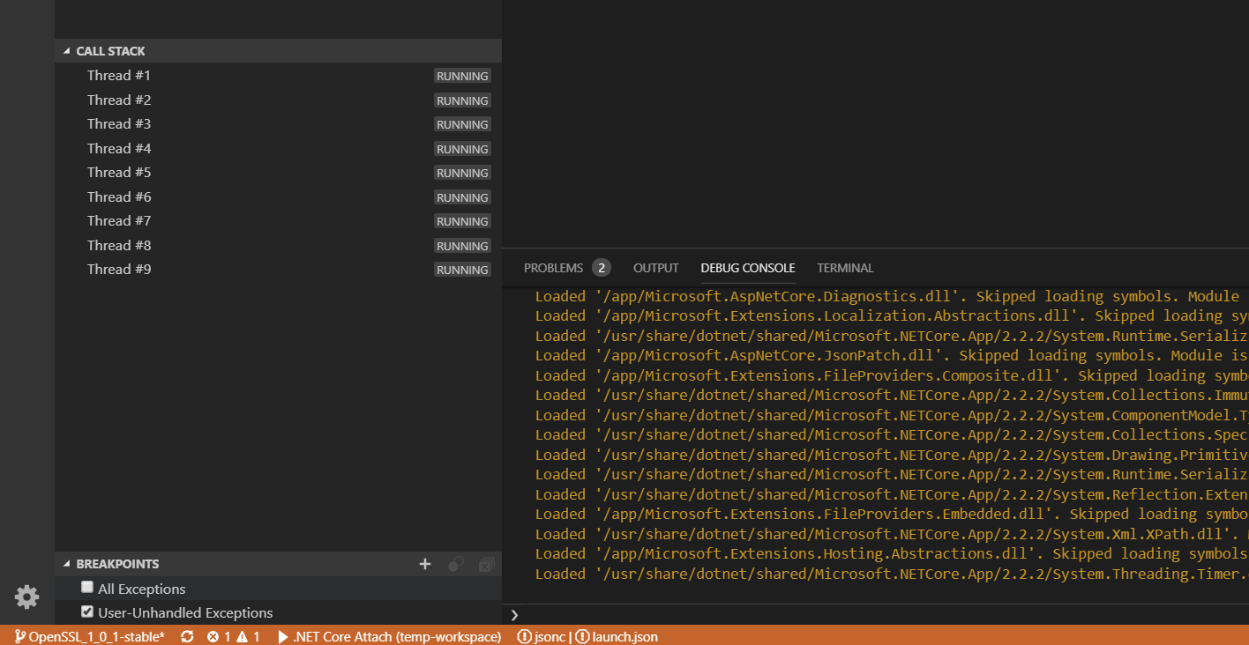1249x645 pixels.
Task: Click RUNNING badge for Thread #1
Action: coord(462,77)
